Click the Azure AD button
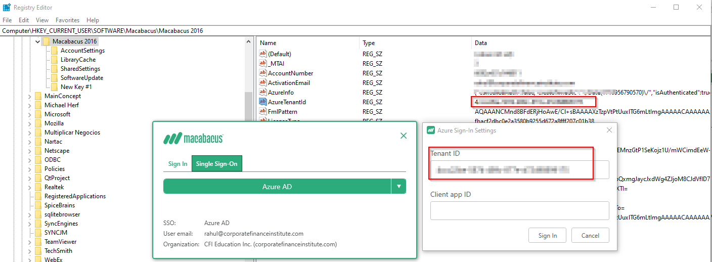 tap(277, 187)
